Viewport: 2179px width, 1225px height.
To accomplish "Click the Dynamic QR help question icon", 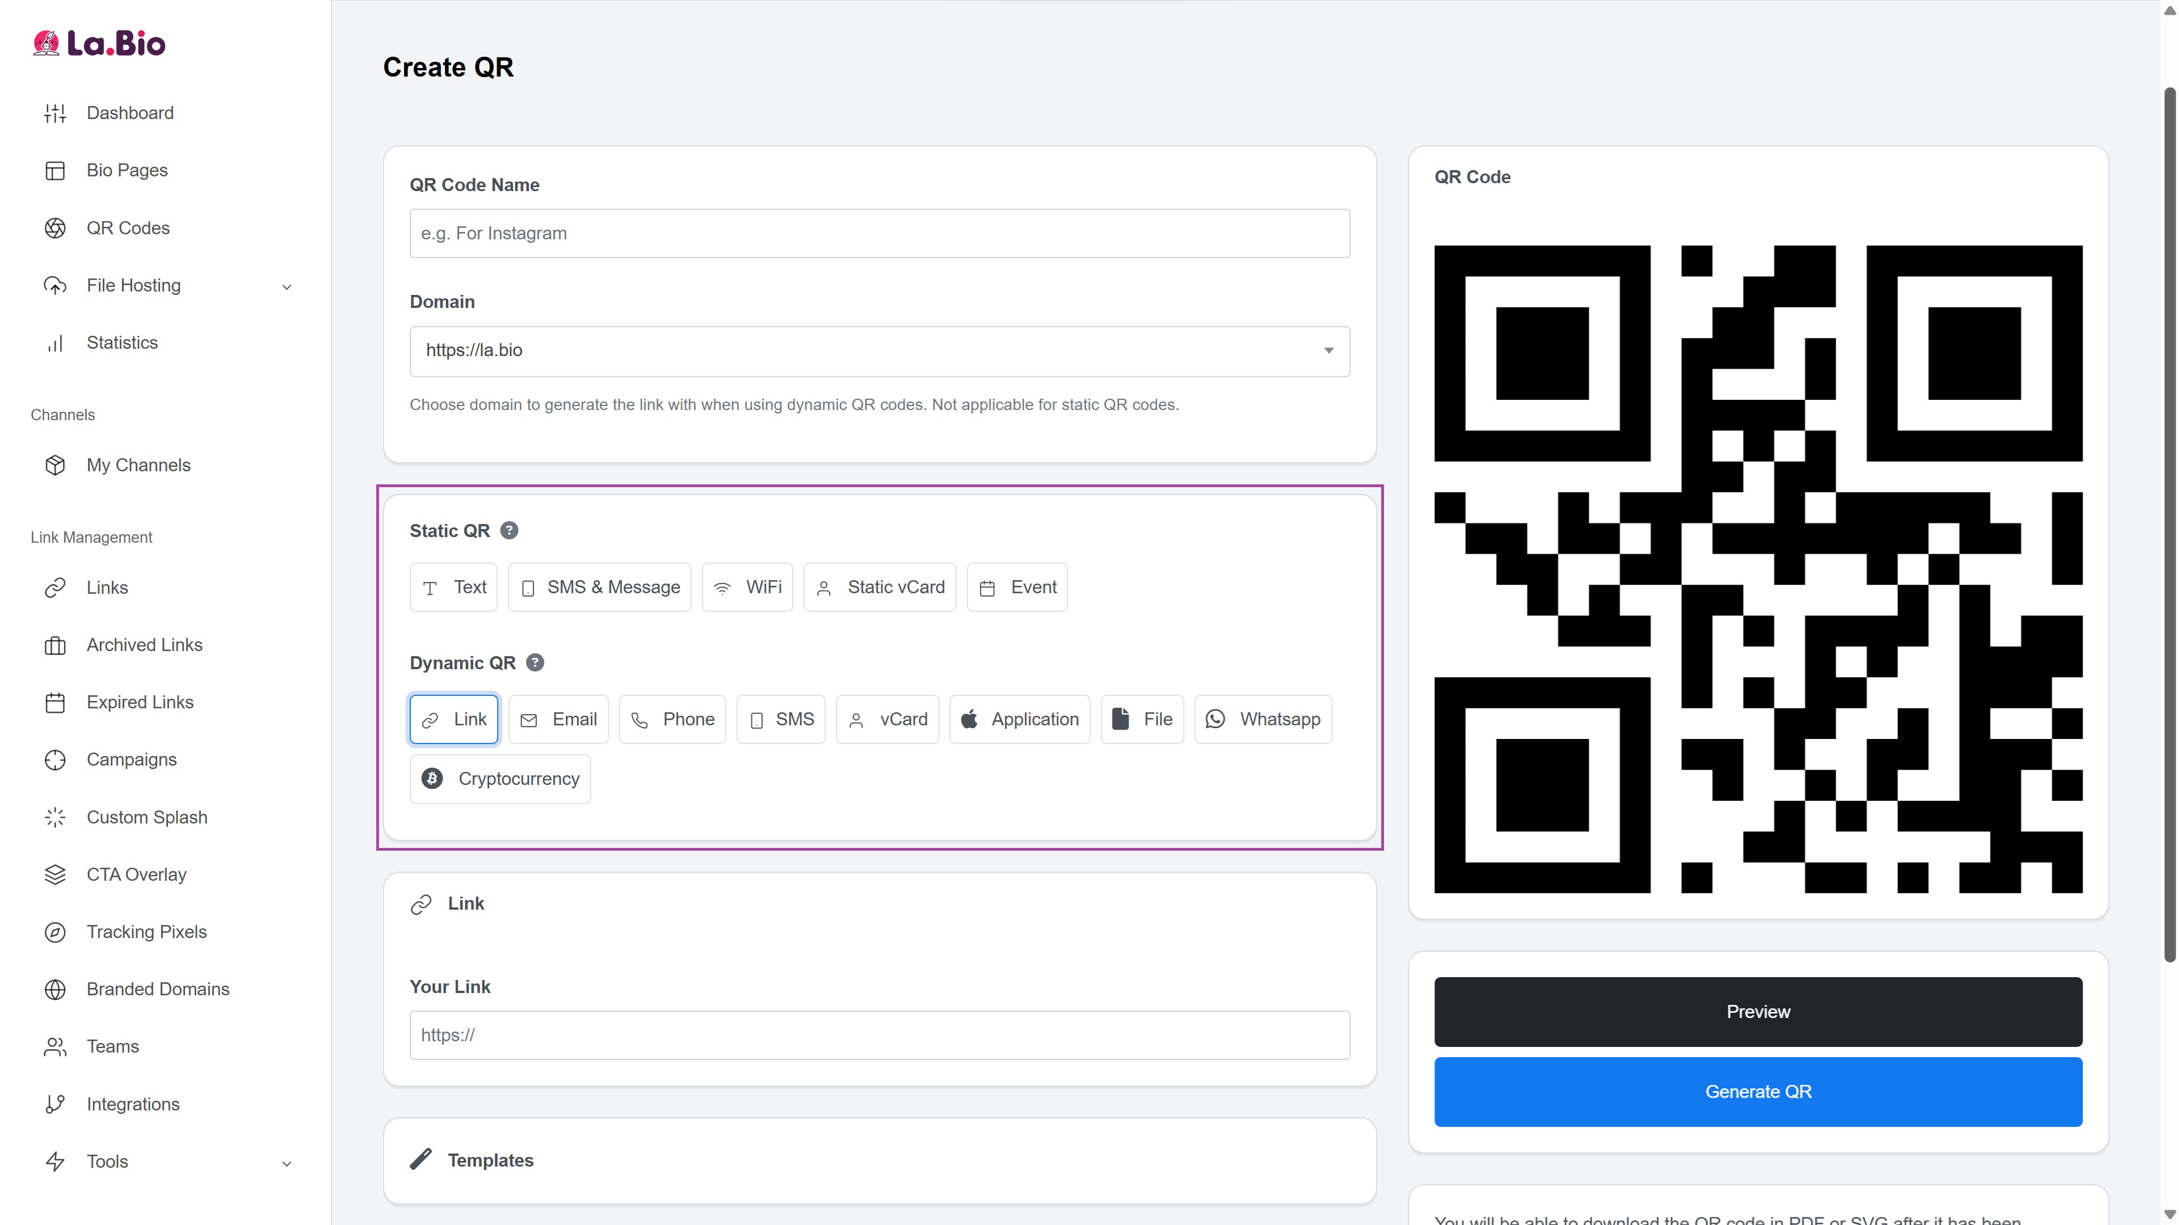I will click(535, 663).
